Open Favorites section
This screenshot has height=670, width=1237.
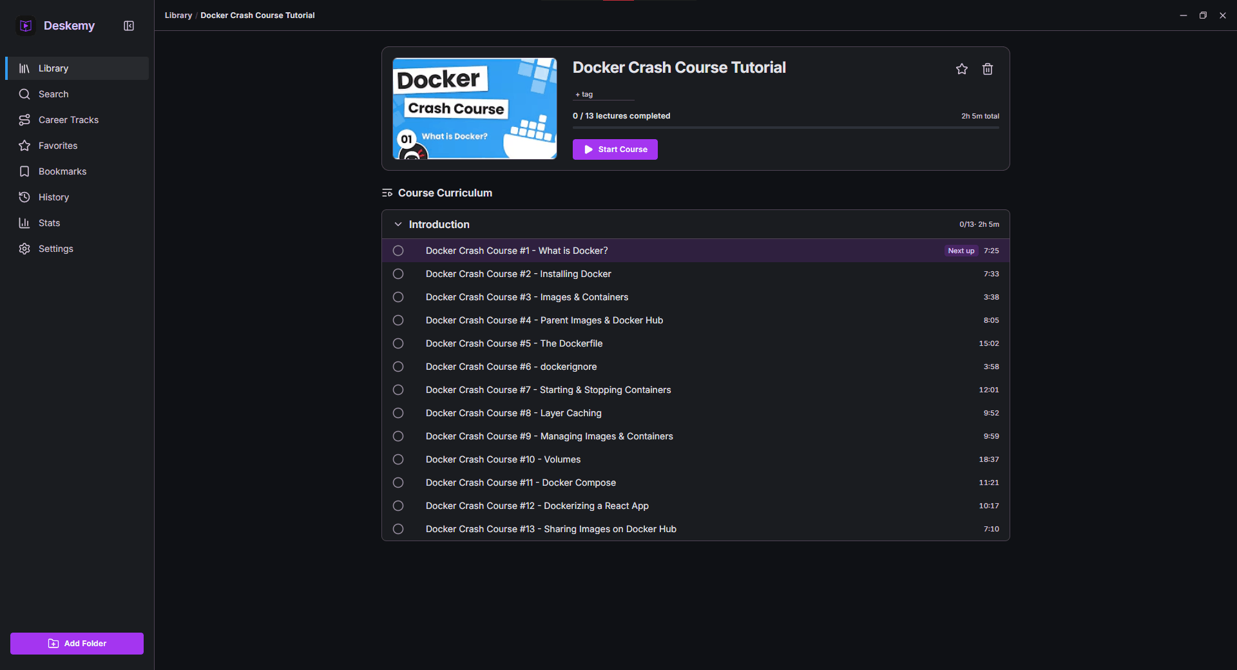pyautogui.click(x=77, y=146)
